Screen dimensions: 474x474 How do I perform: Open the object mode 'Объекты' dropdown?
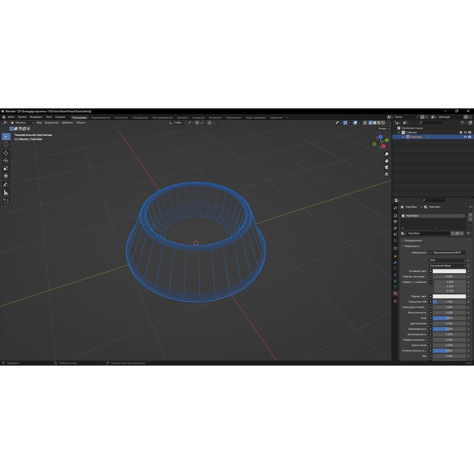(x=22, y=123)
